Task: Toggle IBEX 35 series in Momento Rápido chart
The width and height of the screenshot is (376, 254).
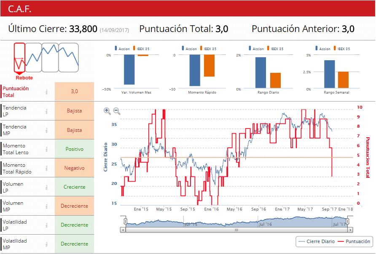Action: pos(208,48)
